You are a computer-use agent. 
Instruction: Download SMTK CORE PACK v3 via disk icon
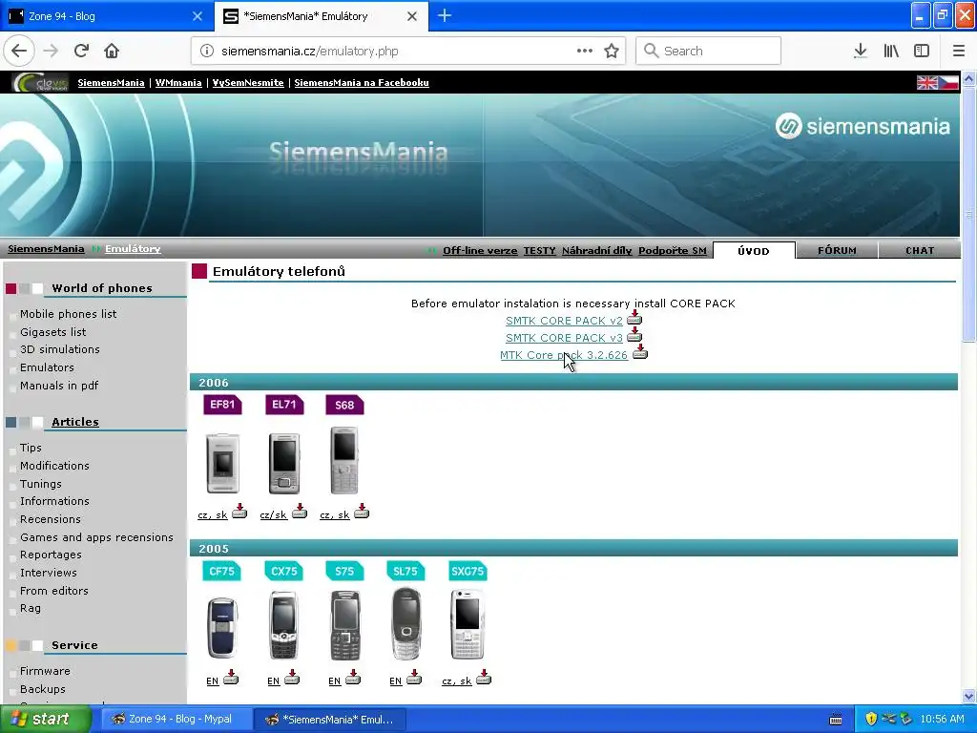click(x=634, y=335)
